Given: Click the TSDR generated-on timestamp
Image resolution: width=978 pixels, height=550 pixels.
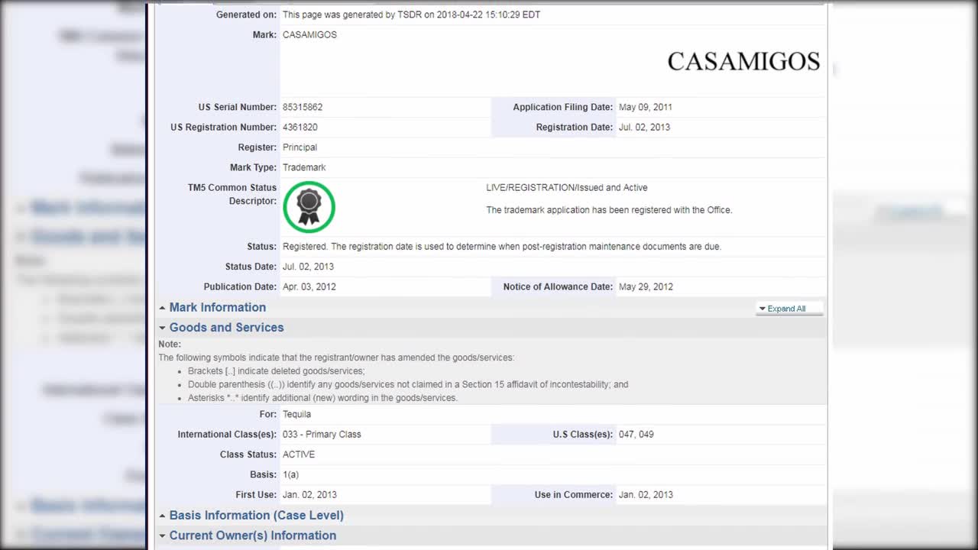Looking at the screenshot, I should click(411, 15).
